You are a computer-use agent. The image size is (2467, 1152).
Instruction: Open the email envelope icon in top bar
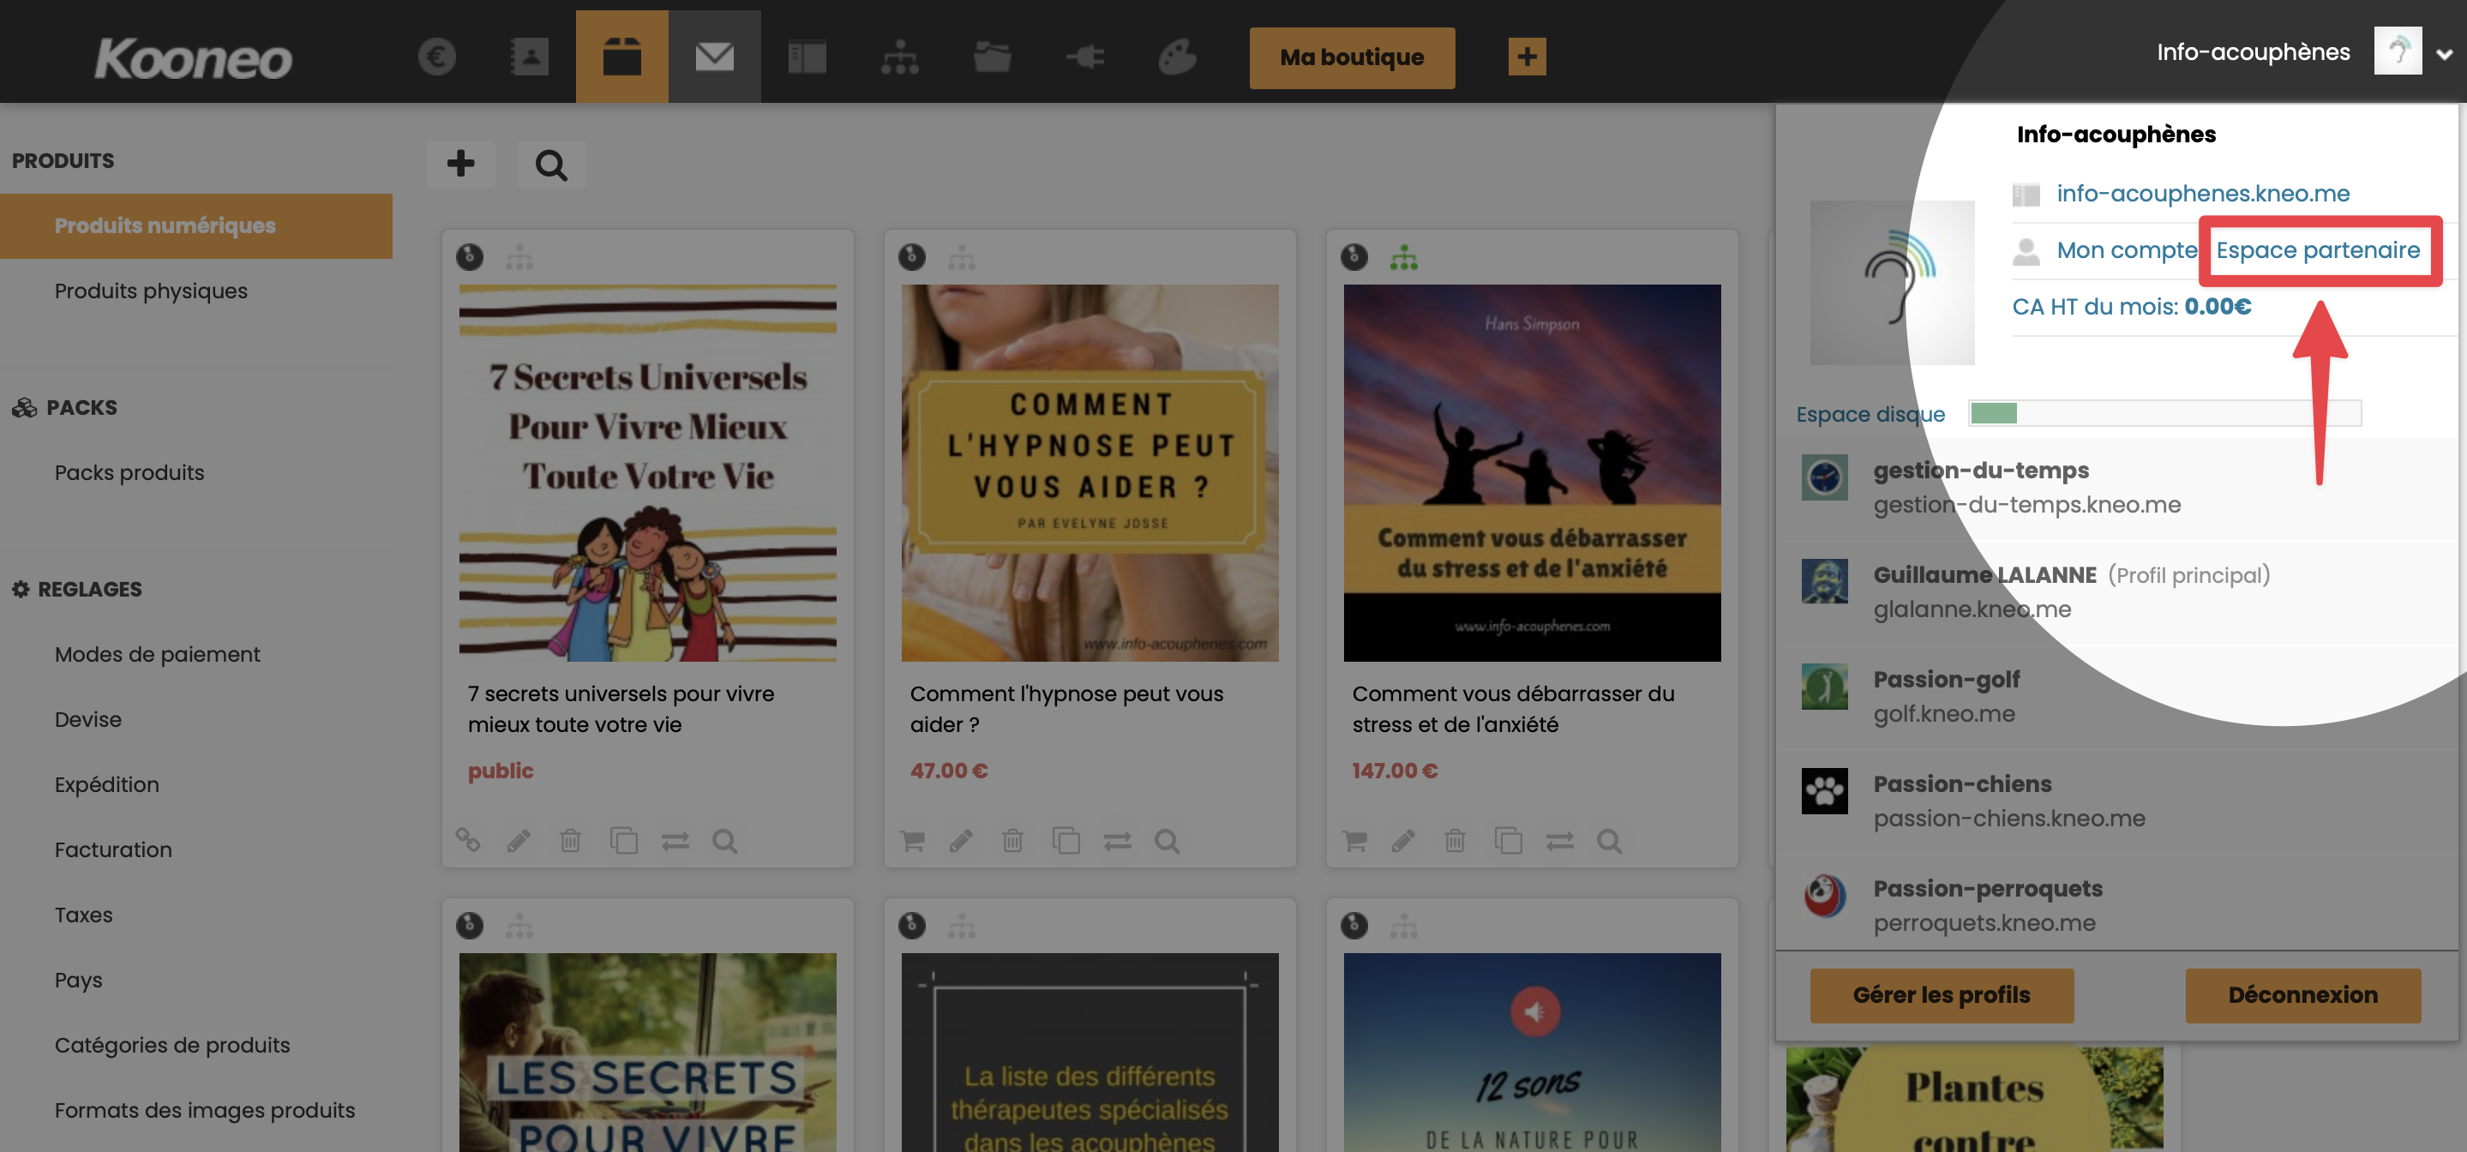pyautogui.click(x=714, y=57)
